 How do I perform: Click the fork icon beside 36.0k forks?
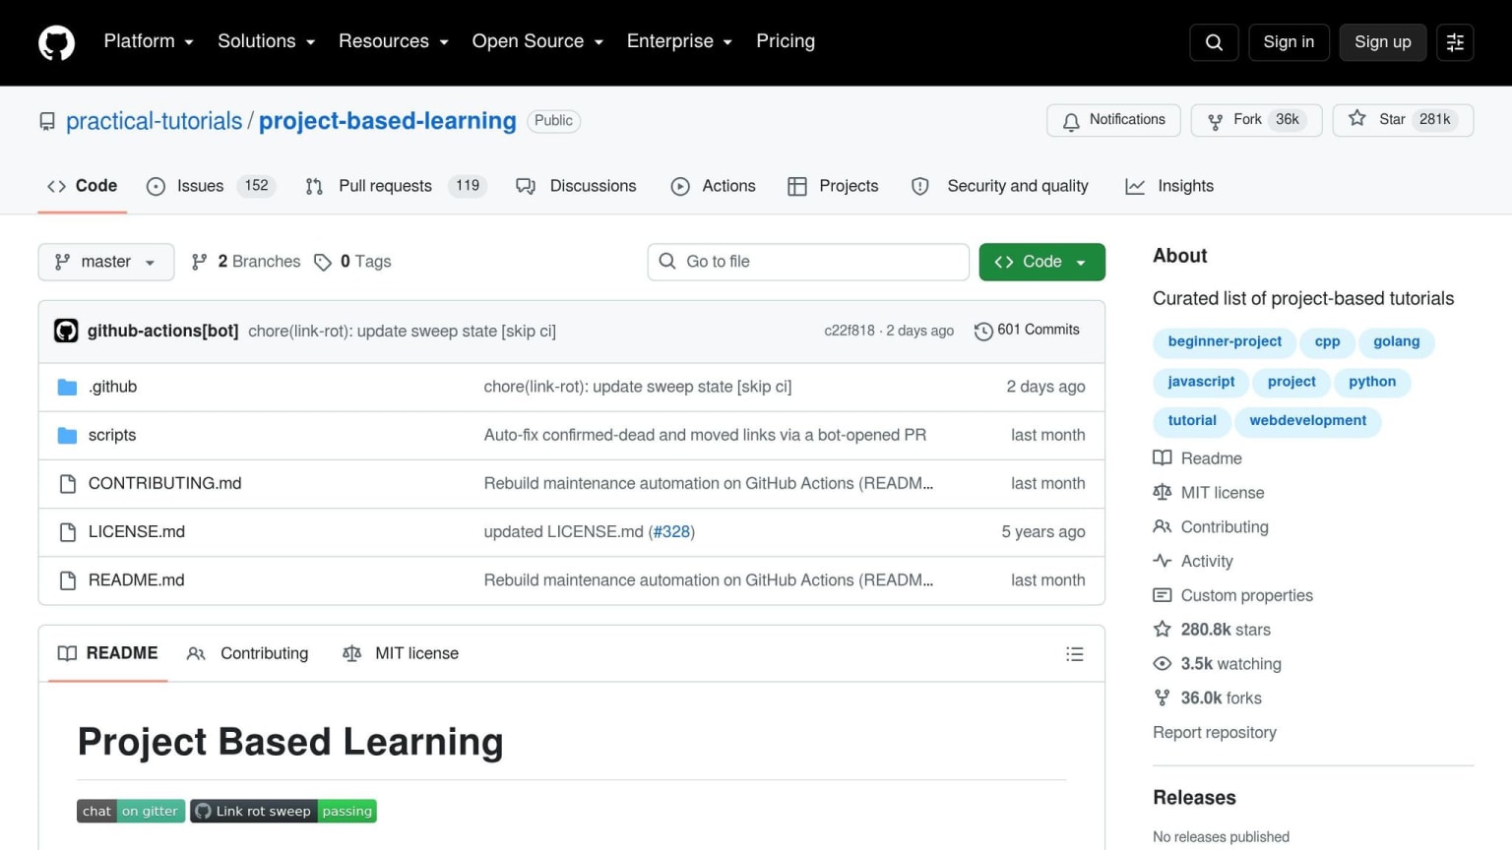(1163, 698)
